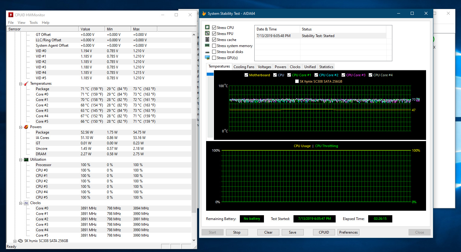This screenshot has height=252, width=461.
Task: Collapse the Temperatures tree node in HWMonitor
Action: pos(21,84)
